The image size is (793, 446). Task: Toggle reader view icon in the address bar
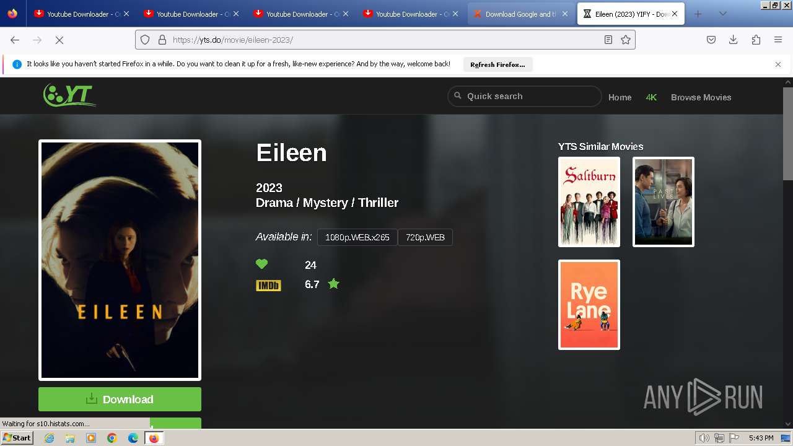(x=608, y=40)
